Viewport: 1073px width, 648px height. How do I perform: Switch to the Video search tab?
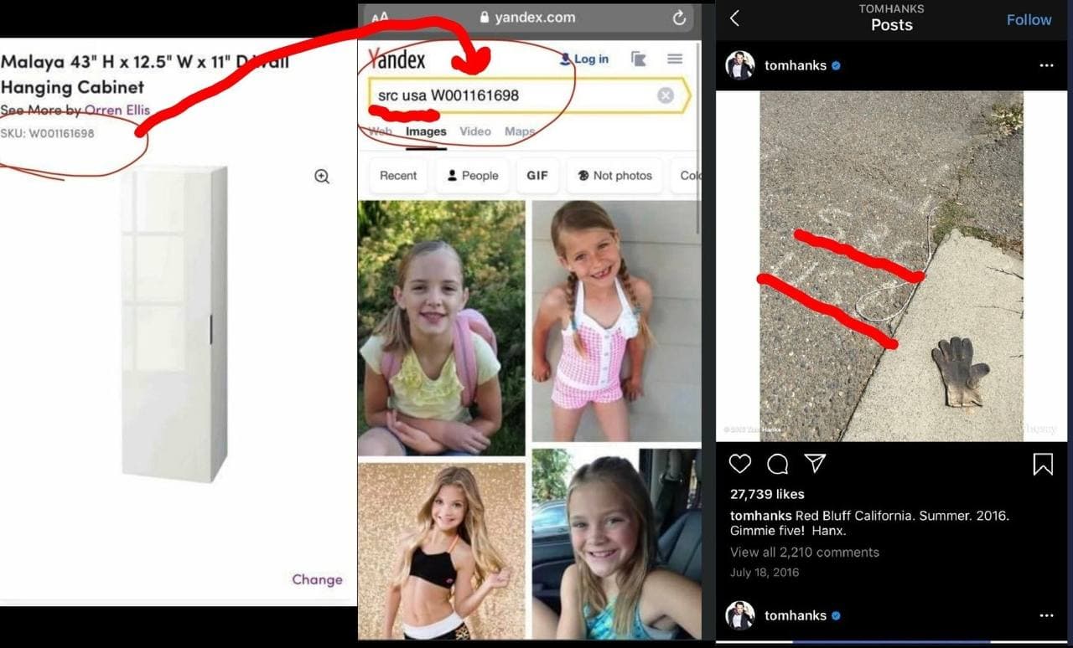(x=475, y=131)
